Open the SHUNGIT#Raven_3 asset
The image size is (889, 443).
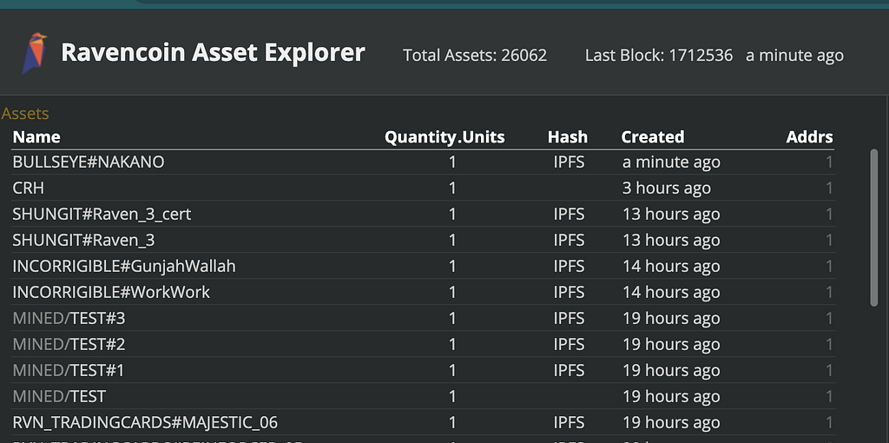tap(83, 241)
